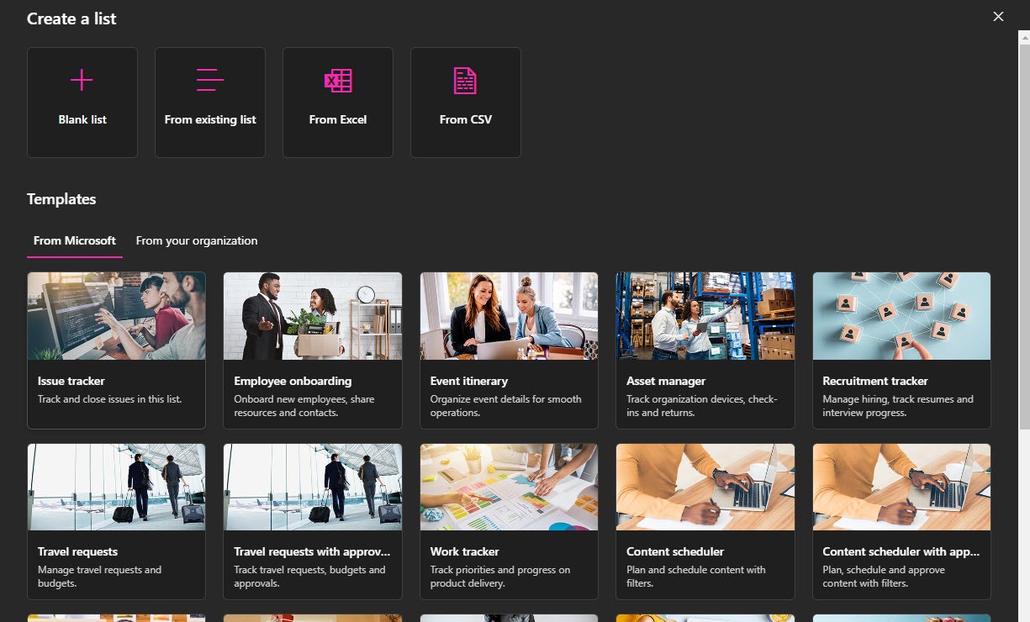
Task: Open the Event itinerary template image
Action: [509, 316]
